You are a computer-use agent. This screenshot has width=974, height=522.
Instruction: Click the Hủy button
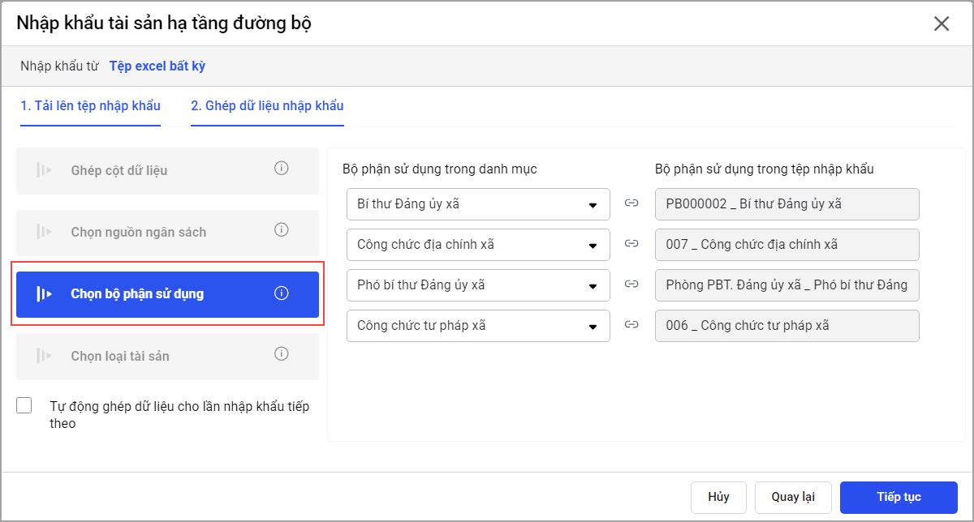[718, 497]
